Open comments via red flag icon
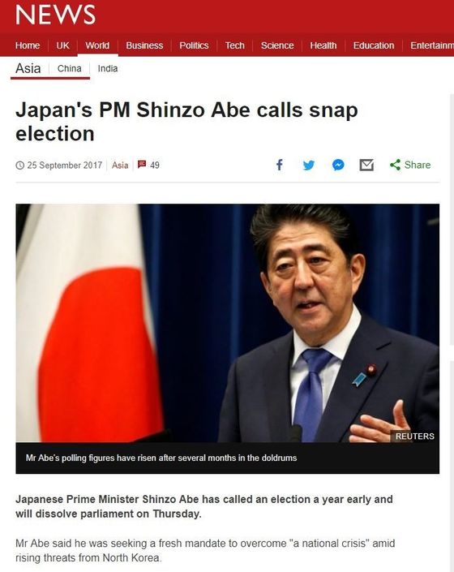Viewport: 454px width, 572px height. pyautogui.click(x=142, y=165)
